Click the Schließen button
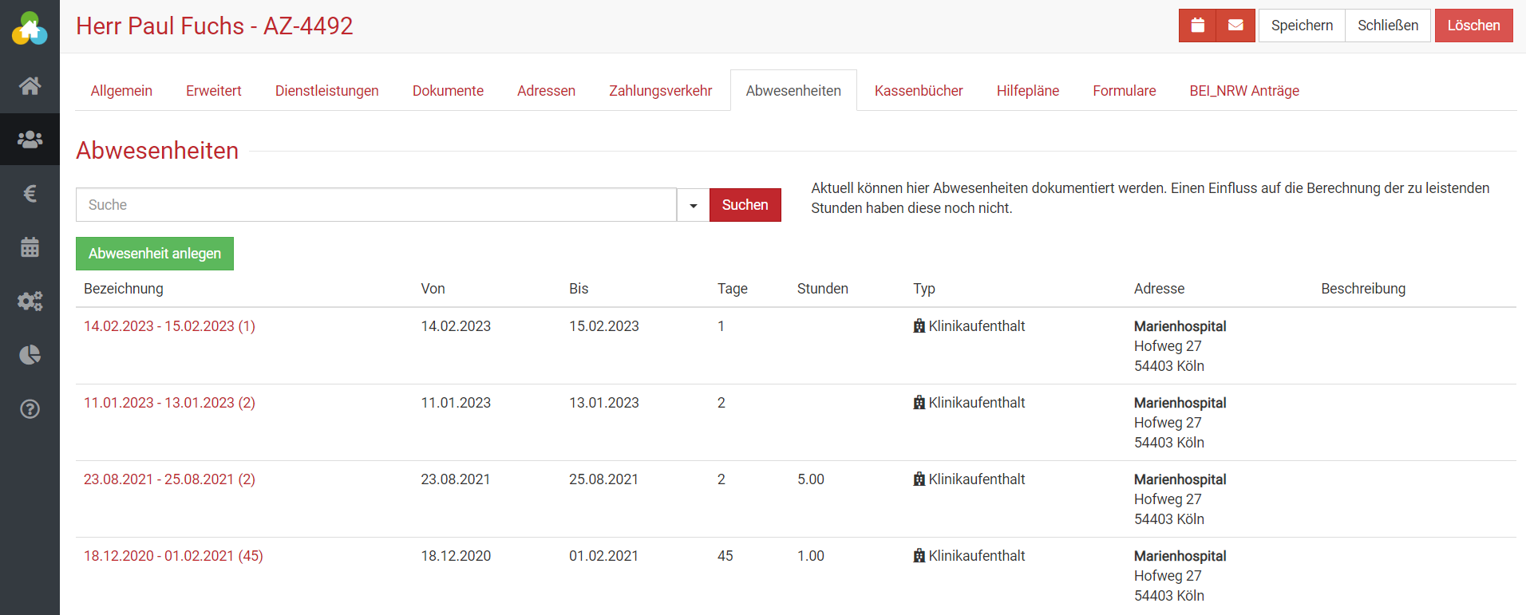 [1388, 26]
